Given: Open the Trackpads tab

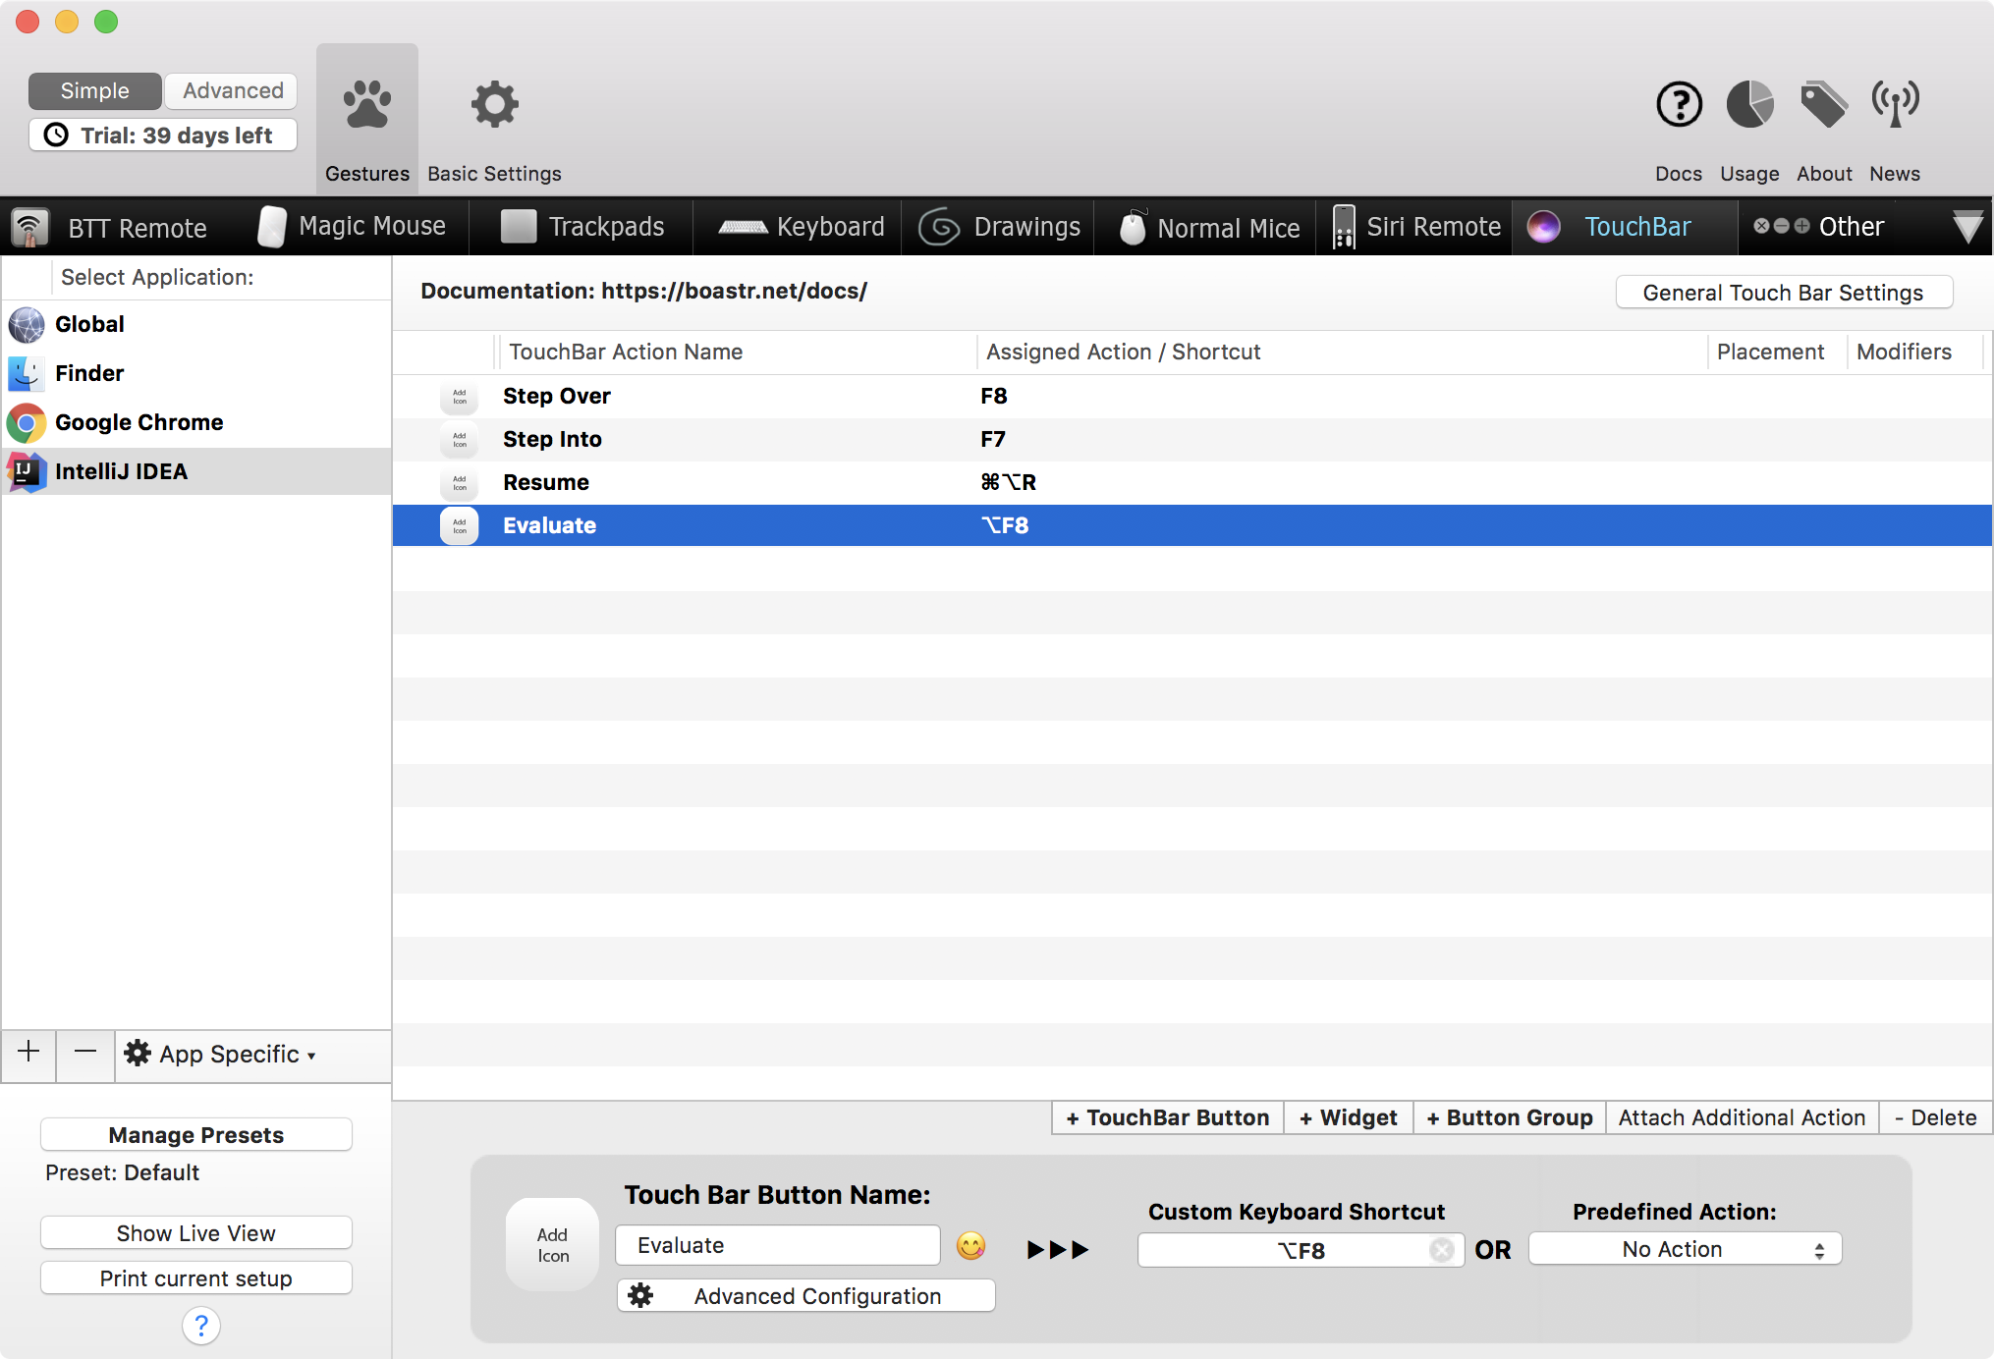Looking at the screenshot, I should coord(582,227).
